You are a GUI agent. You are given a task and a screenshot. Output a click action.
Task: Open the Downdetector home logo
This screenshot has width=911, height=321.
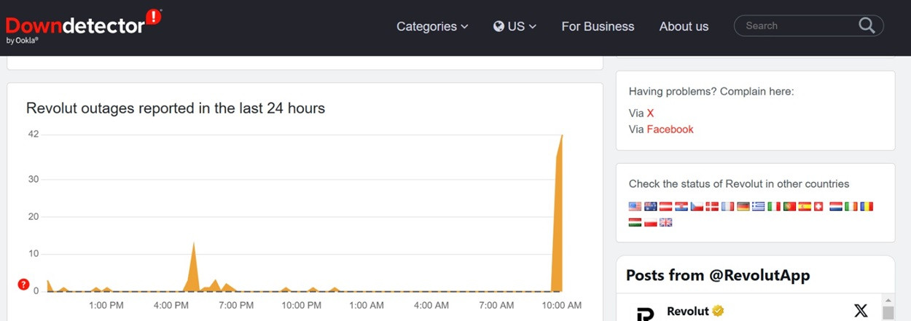point(83,27)
